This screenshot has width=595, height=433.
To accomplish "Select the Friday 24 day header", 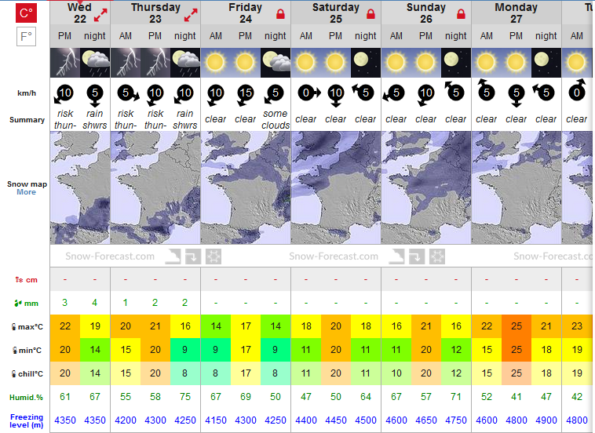I will coord(246,13).
